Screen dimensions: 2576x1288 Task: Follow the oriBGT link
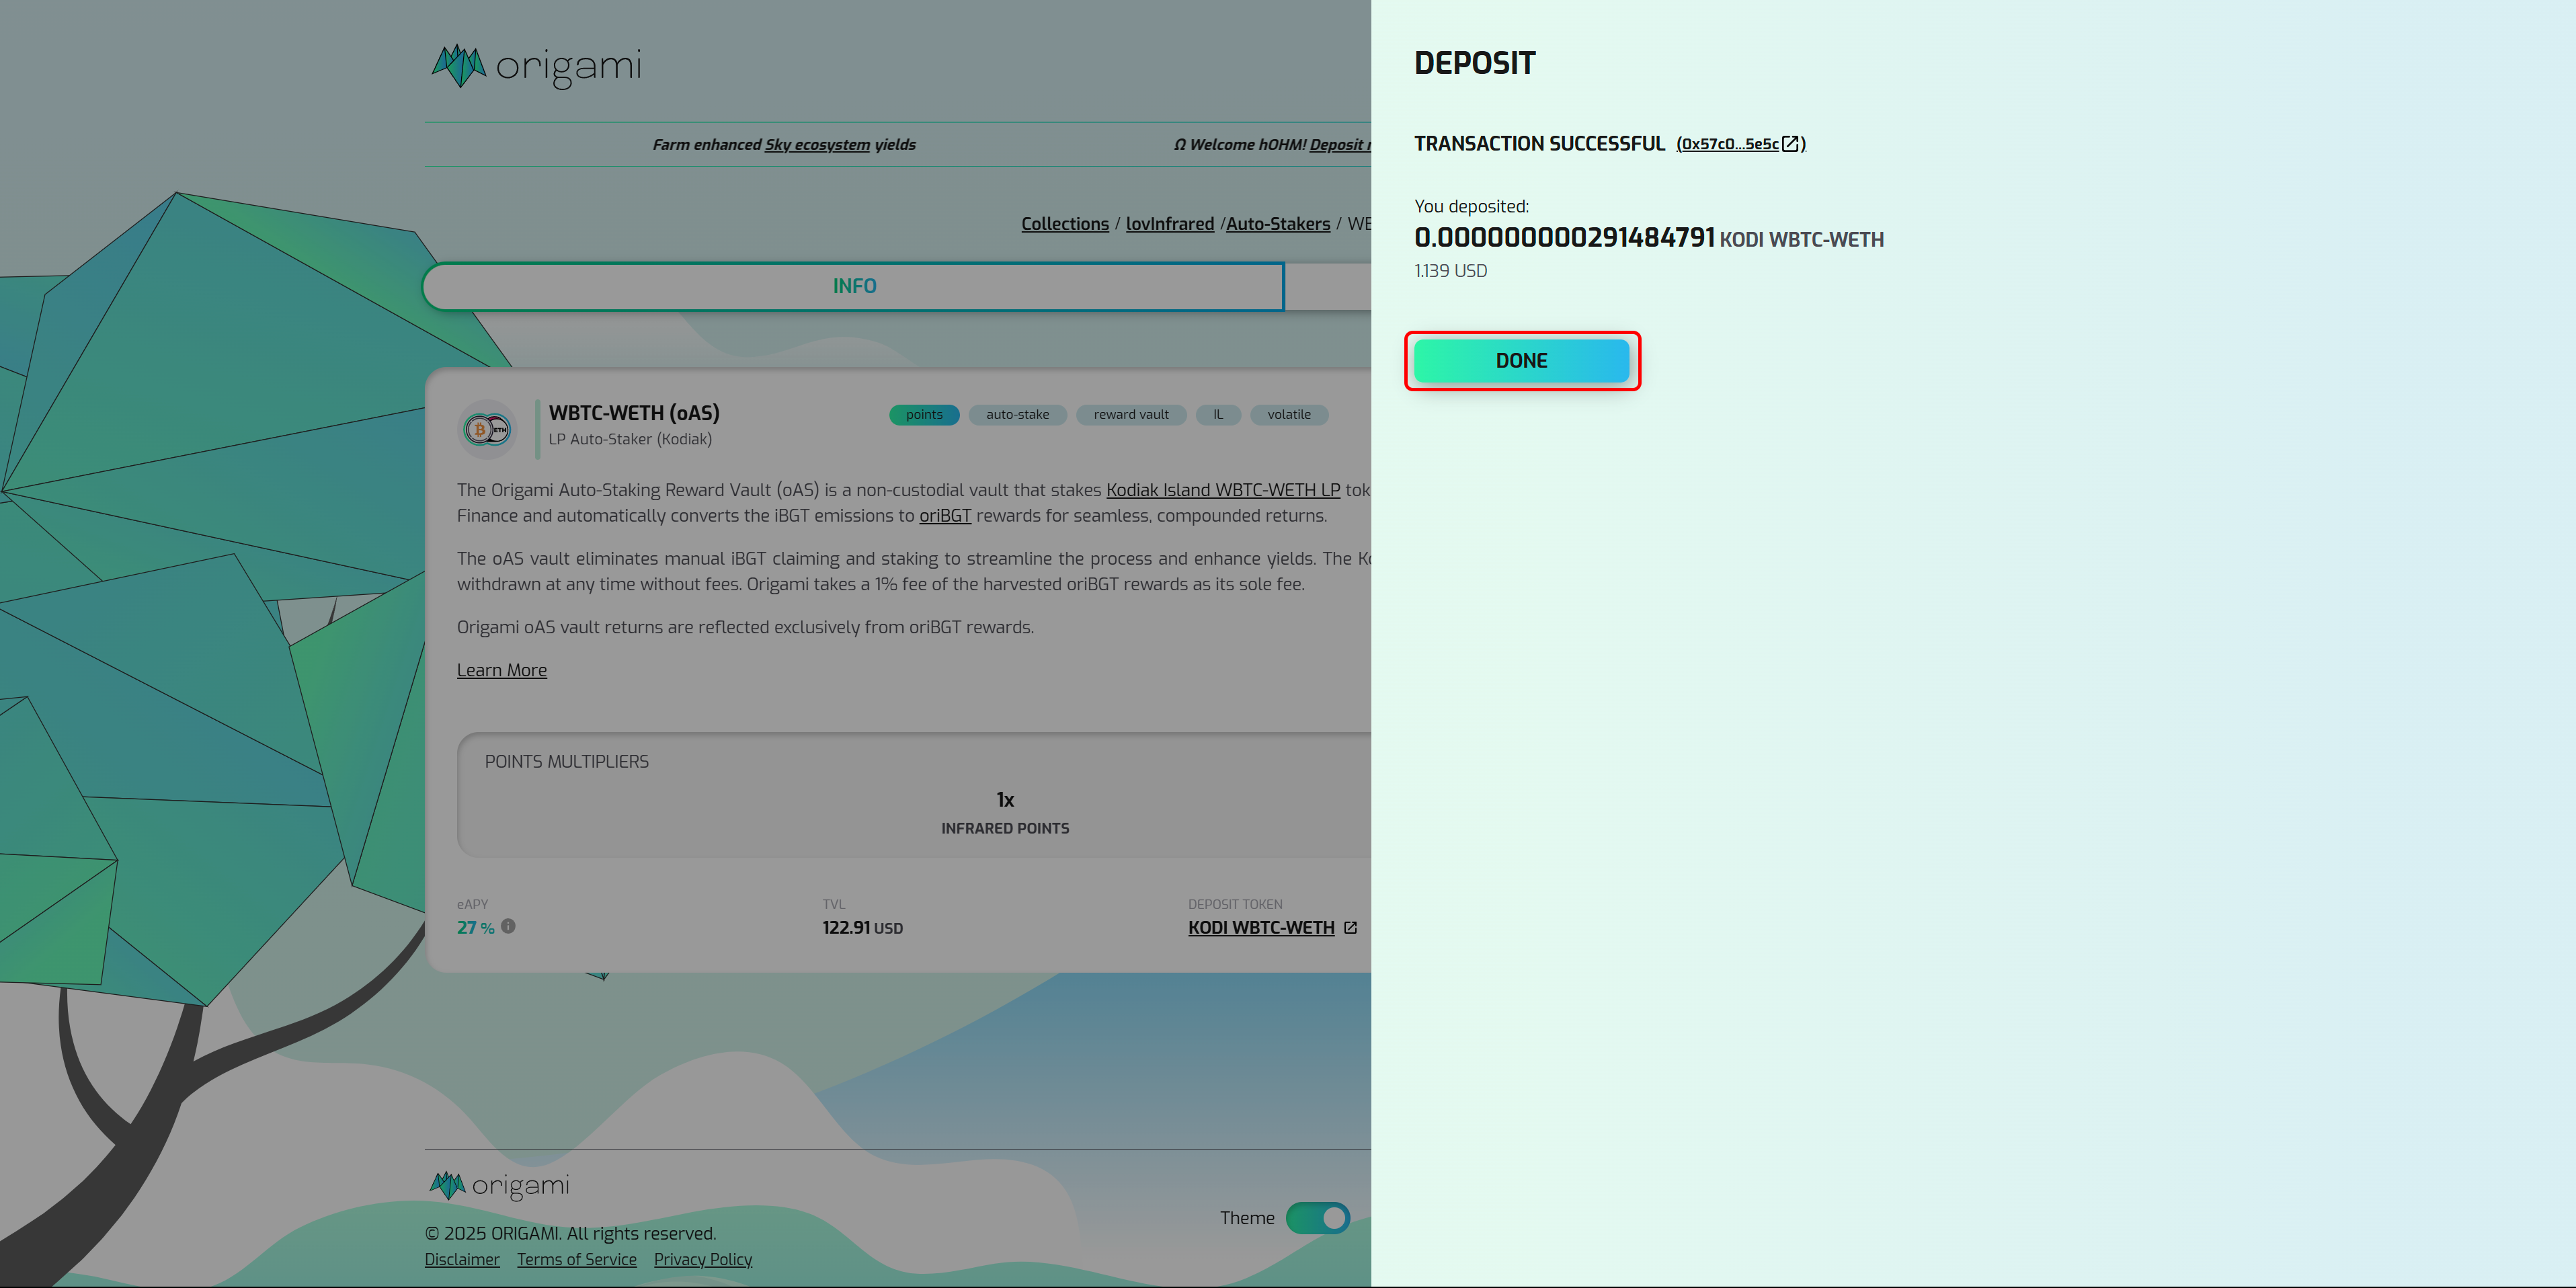click(x=944, y=516)
